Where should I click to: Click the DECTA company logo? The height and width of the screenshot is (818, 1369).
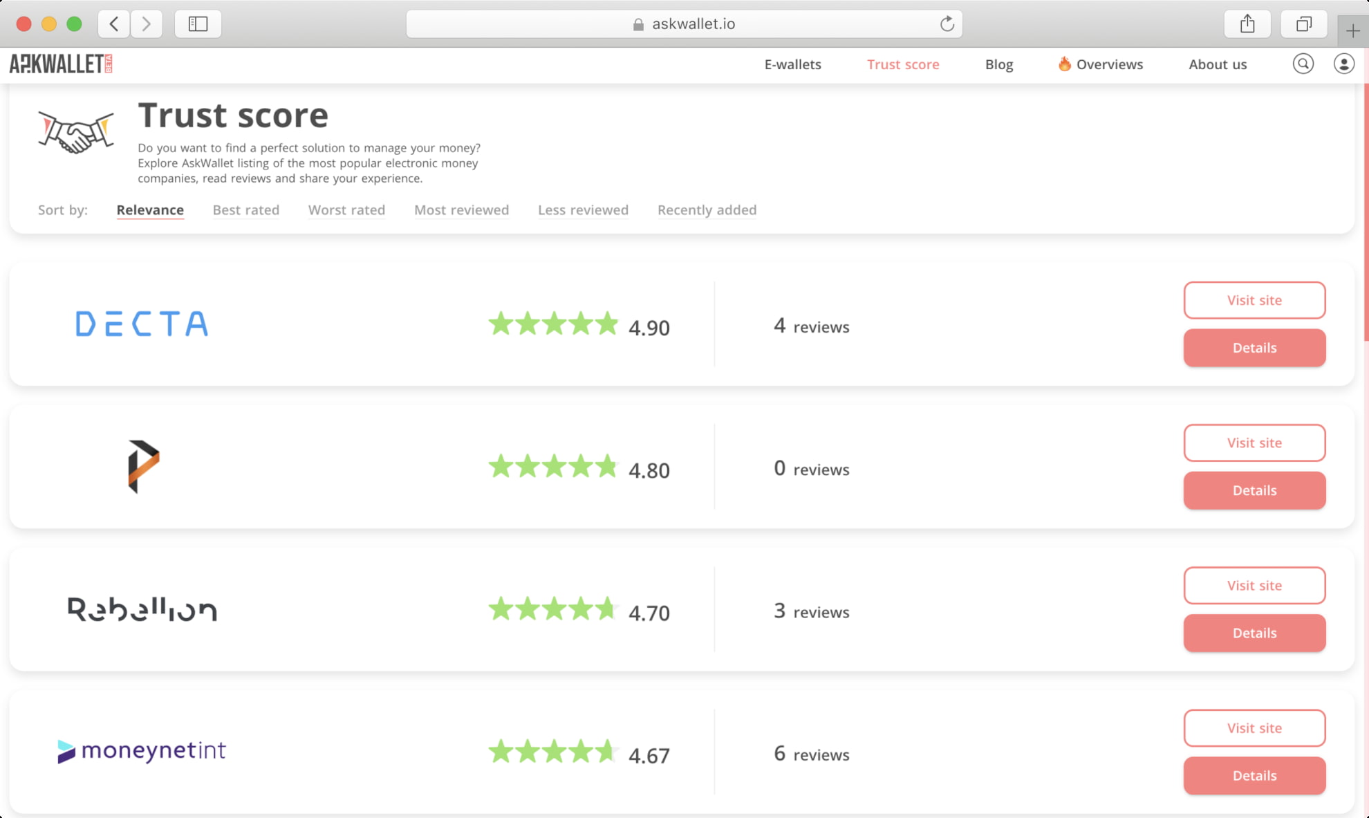pyautogui.click(x=142, y=324)
